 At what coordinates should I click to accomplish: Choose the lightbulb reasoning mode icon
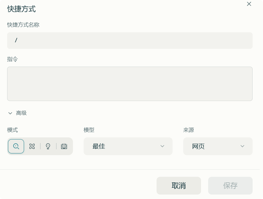point(48,146)
